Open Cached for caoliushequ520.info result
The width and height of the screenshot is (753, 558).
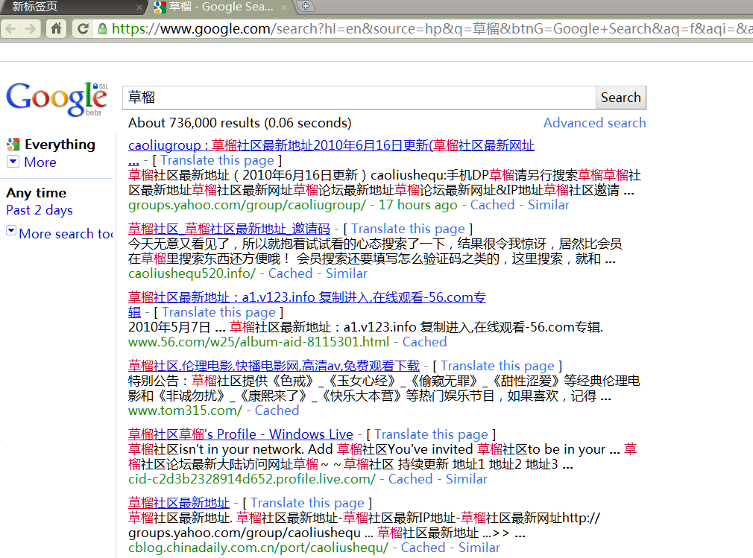(290, 273)
